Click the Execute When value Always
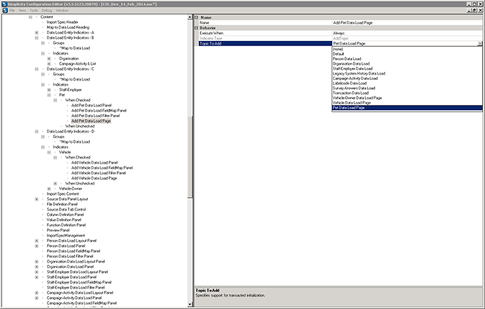The width and height of the screenshot is (485, 309). coord(407,33)
